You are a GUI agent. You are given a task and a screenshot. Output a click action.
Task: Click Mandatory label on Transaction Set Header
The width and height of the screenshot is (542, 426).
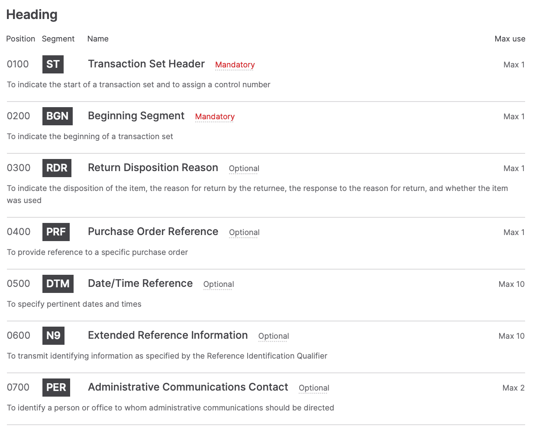coord(235,65)
